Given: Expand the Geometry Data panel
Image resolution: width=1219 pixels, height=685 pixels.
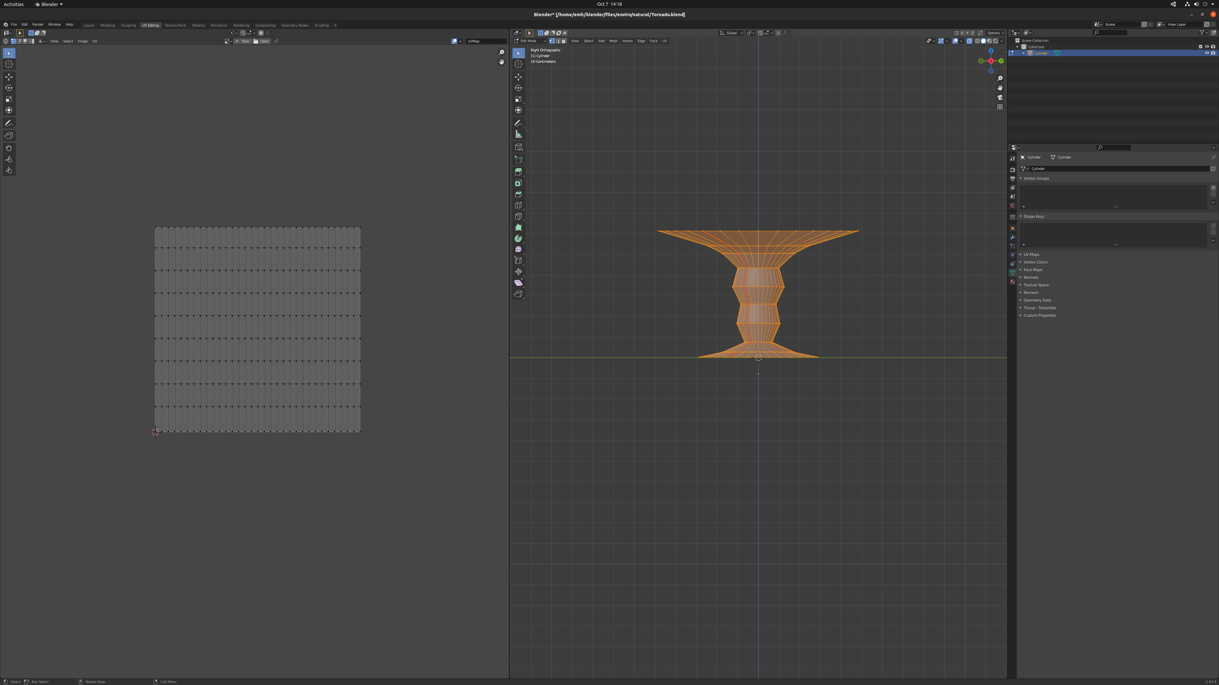Looking at the screenshot, I should click(x=1037, y=300).
